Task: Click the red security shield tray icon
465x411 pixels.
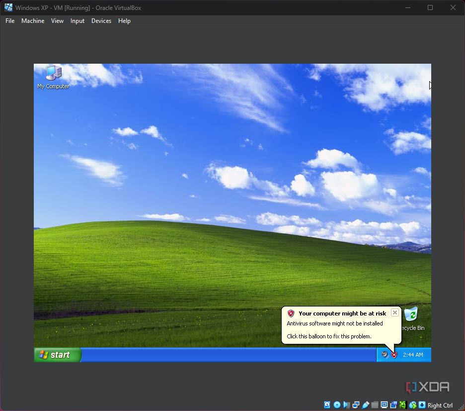Action: 394,355
